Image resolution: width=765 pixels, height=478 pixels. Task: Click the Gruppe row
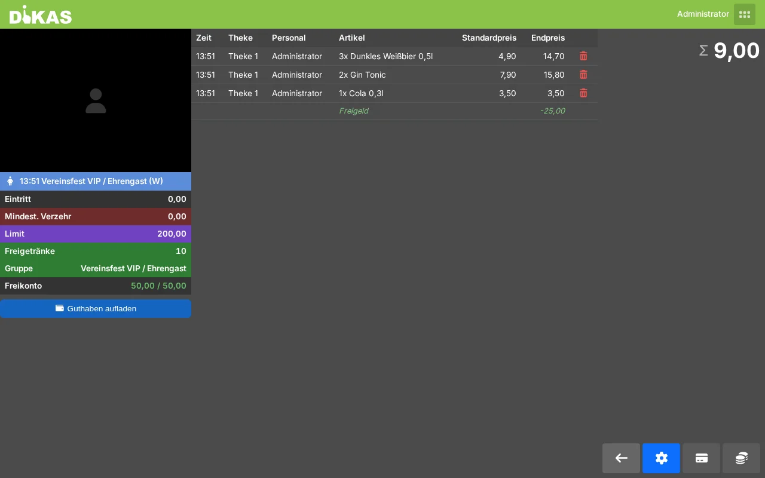[x=96, y=268]
